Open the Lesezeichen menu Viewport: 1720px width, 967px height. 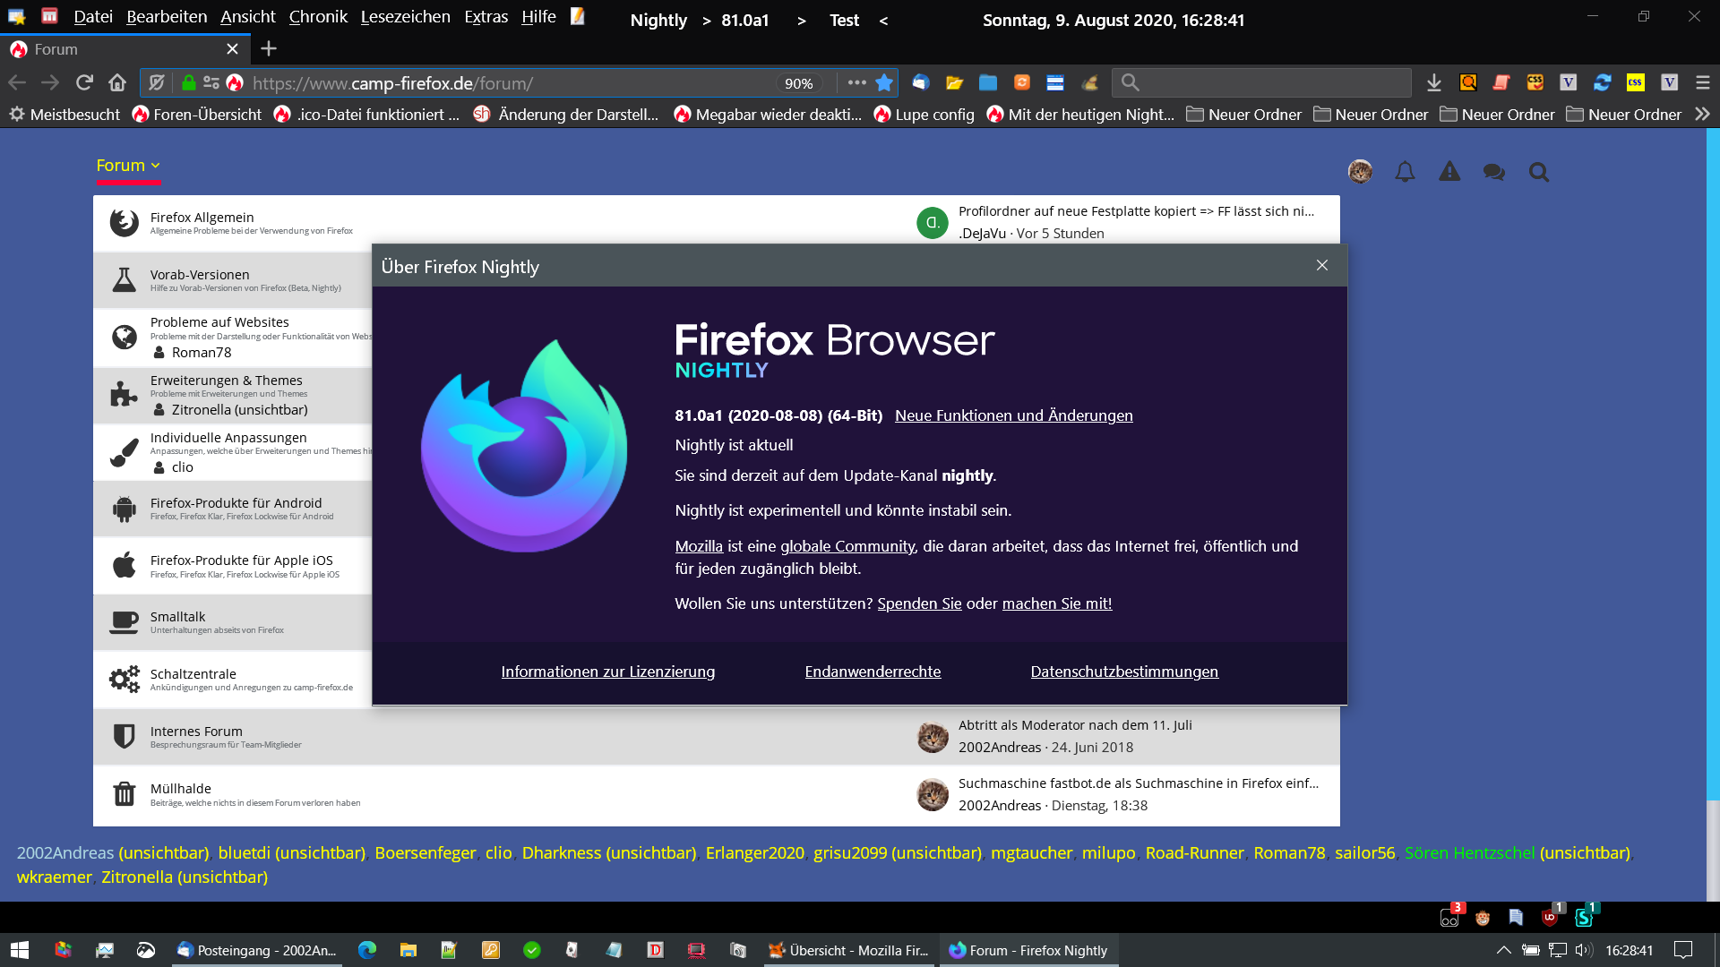(405, 17)
